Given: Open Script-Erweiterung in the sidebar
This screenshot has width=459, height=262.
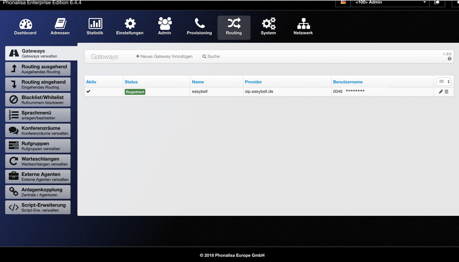Looking at the screenshot, I should tap(38, 207).
